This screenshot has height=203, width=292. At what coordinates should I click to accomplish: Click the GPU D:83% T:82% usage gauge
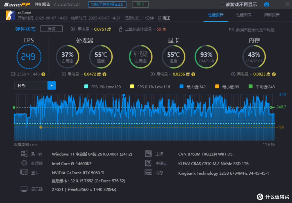tap(141, 57)
